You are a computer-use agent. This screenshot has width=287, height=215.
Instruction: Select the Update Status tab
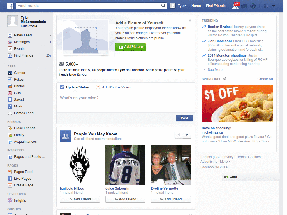coord(74,87)
